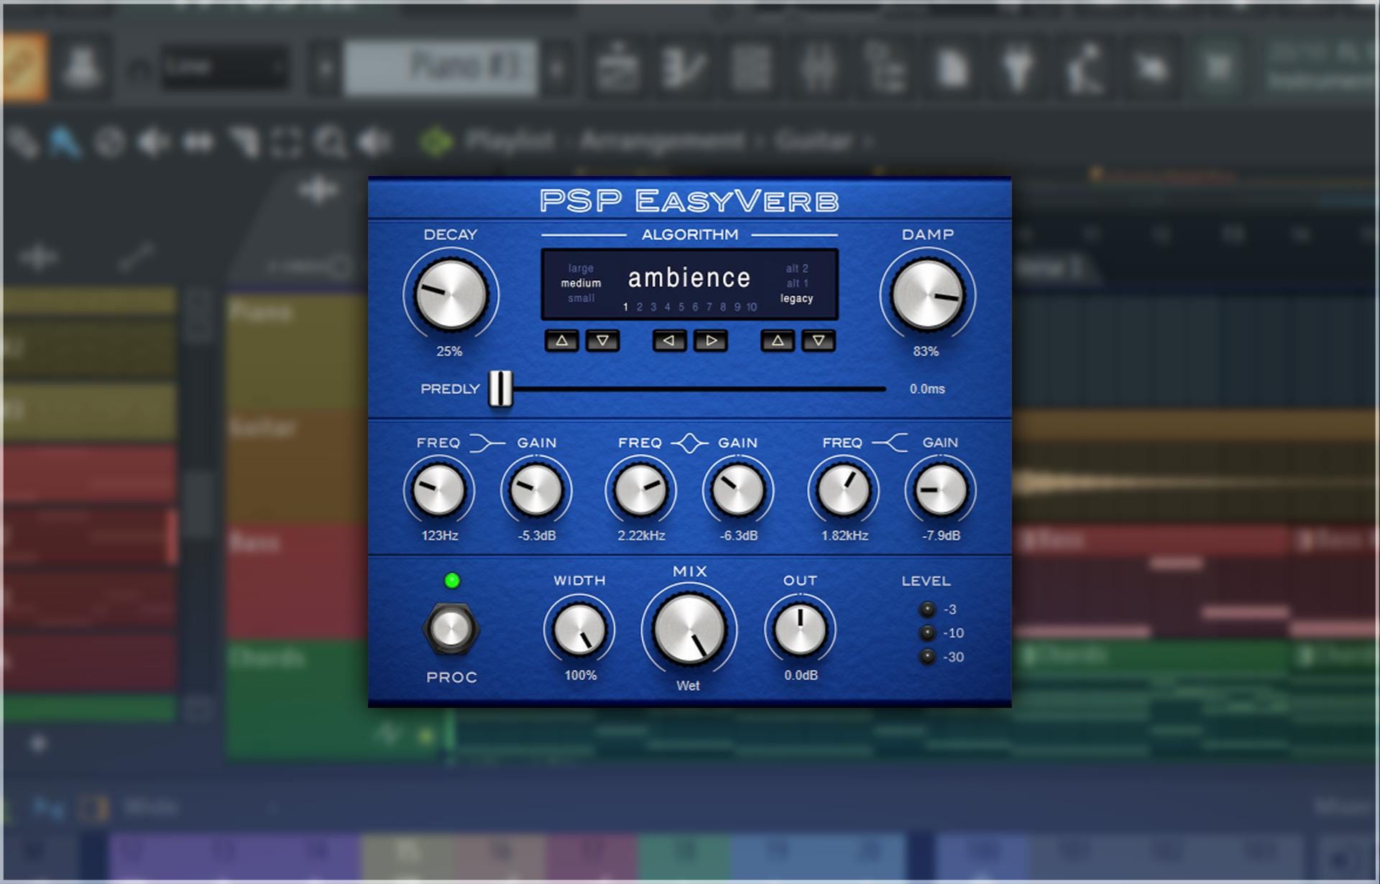The width and height of the screenshot is (1380, 884).
Task: Click the damp value '83%'
Action: point(926,351)
